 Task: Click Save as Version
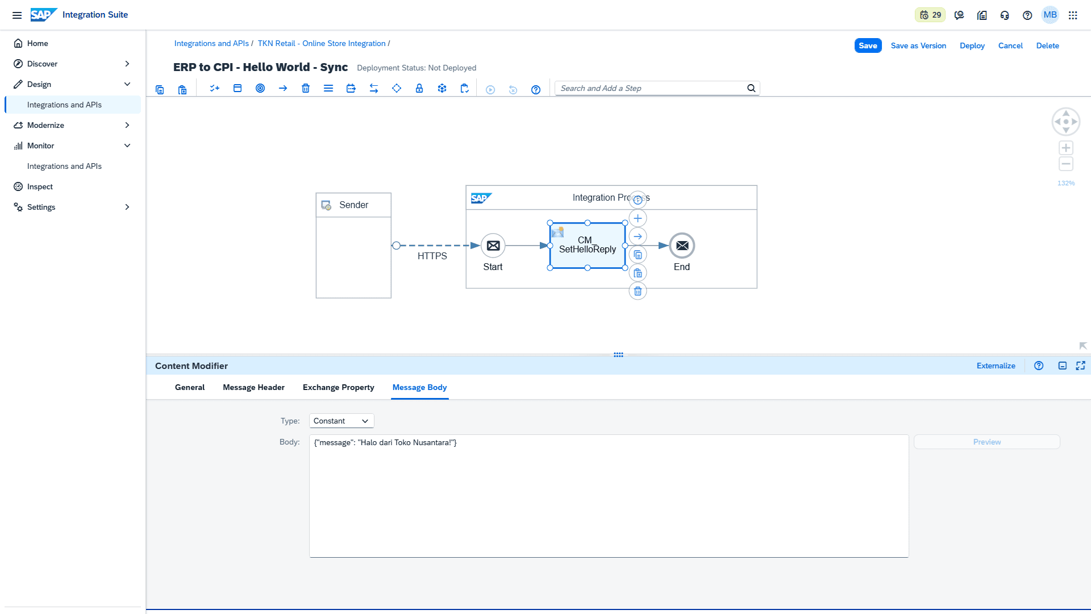coord(918,45)
